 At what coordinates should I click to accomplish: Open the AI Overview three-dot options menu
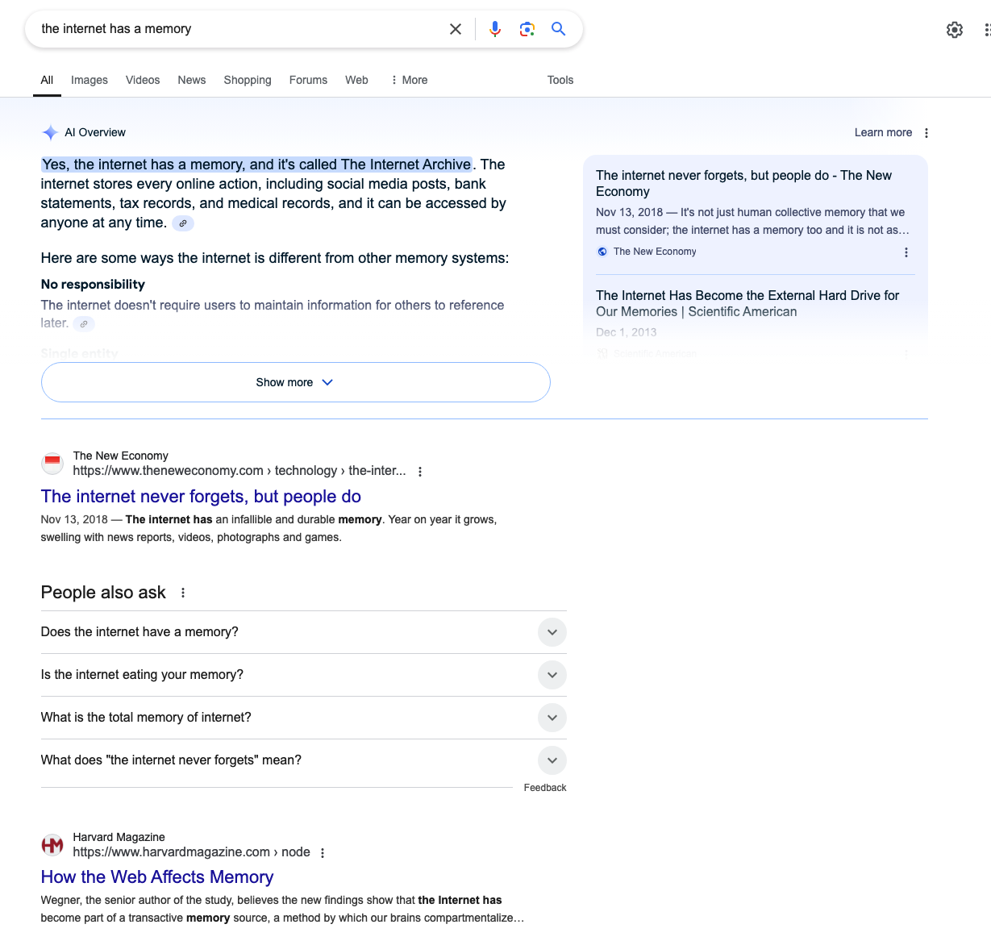(926, 133)
